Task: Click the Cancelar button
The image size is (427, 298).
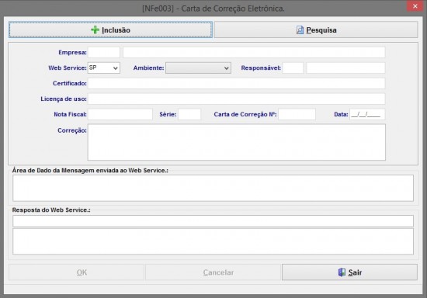Action: point(213,272)
